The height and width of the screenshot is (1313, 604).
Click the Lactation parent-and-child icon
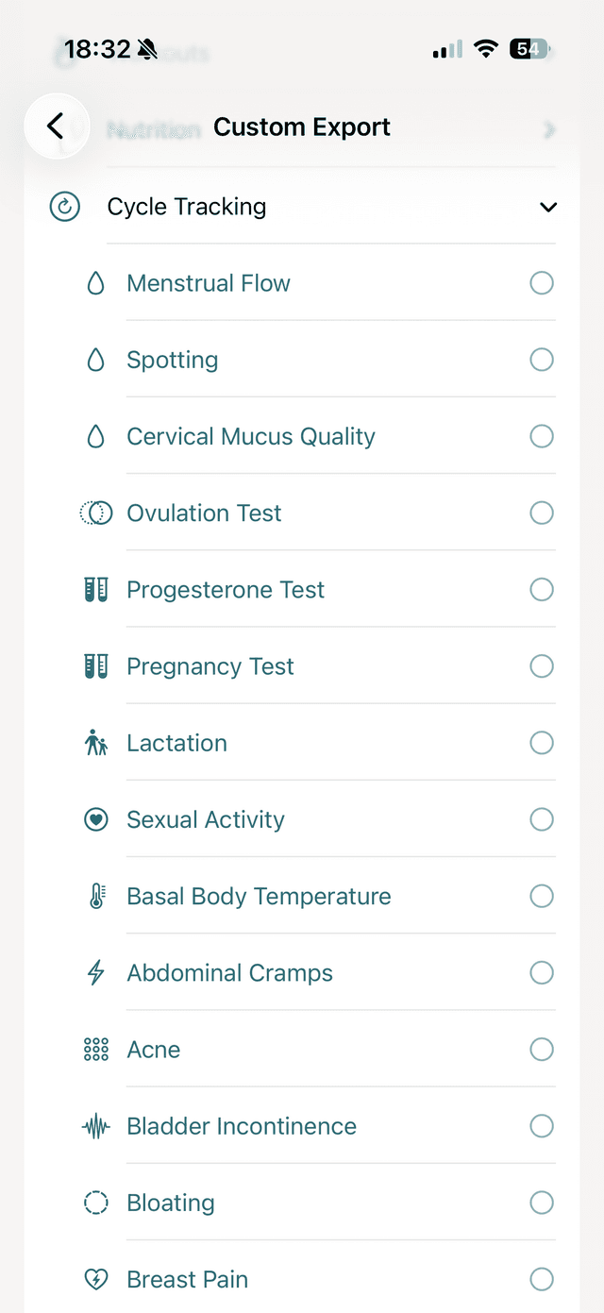(95, 743)
